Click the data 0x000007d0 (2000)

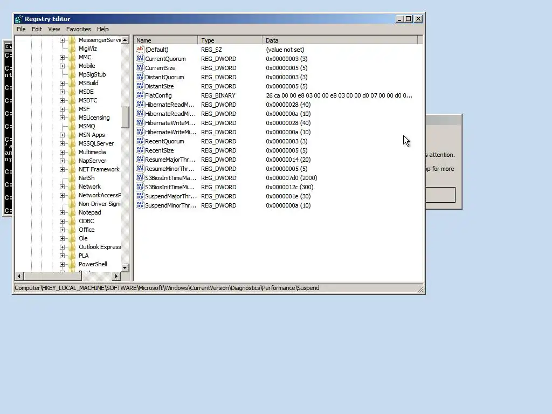292,178
